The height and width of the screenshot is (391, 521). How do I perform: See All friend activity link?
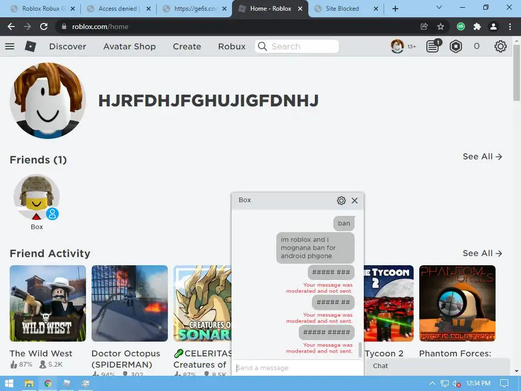pos(482,254)
